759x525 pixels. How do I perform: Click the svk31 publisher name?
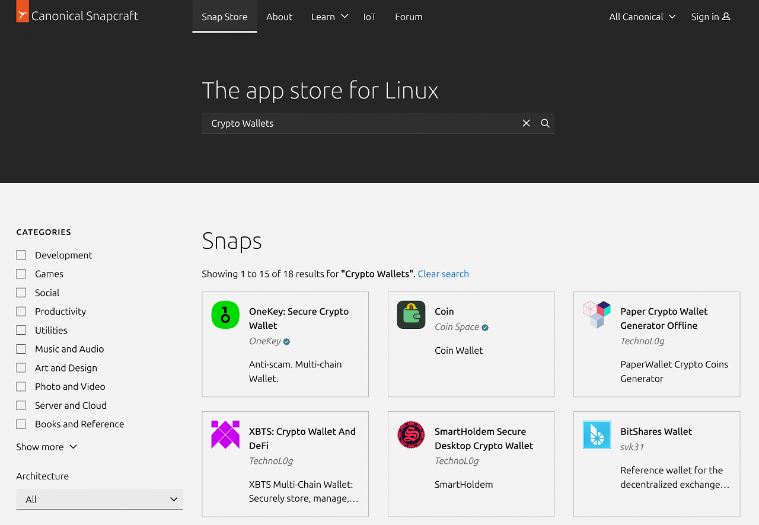pyautogui.click(x=632, y=447)
